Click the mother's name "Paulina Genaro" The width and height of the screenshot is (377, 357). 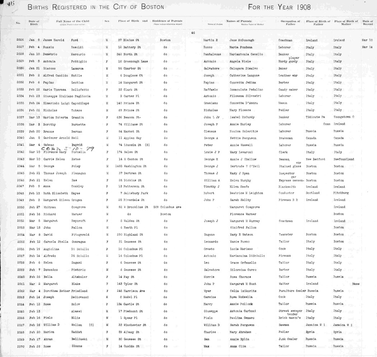242,318
